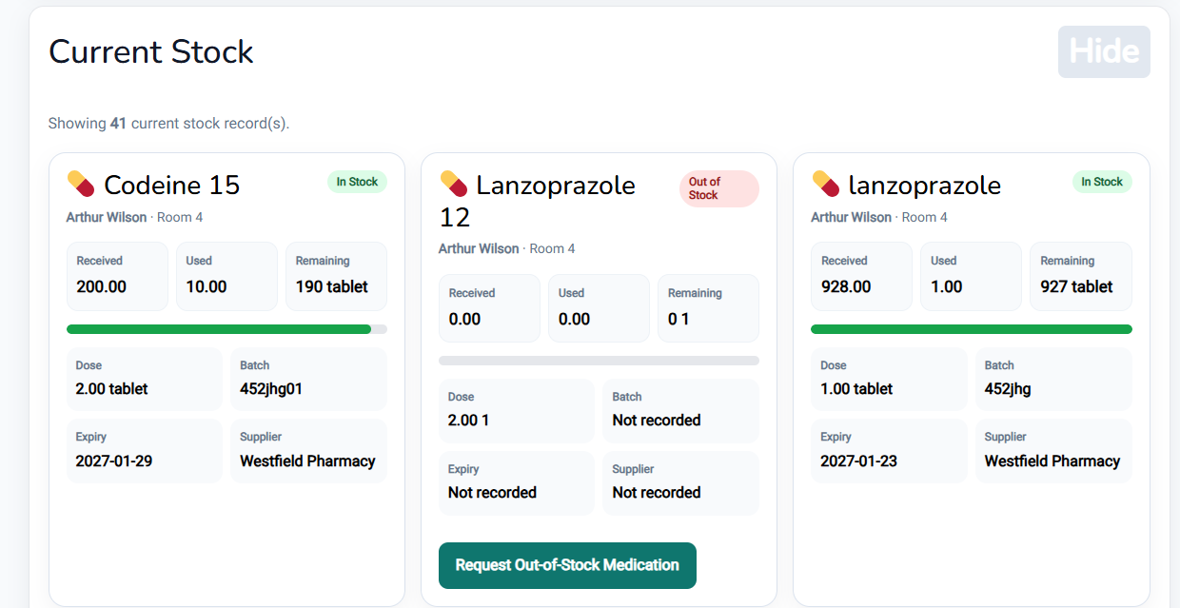This screenshot has width=1180, height=608.
Task: Click 'Arthur Wilson · Room 4' under Codeine 15
Action: click(134, 217)
